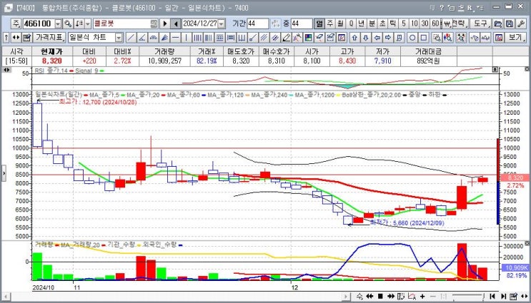Click the bottom plus zoom-in icon

tap(422, 297)
